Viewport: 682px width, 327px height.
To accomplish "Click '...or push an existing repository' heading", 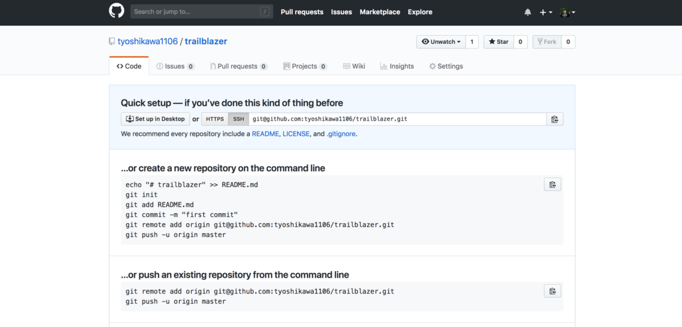I will 235,275.
